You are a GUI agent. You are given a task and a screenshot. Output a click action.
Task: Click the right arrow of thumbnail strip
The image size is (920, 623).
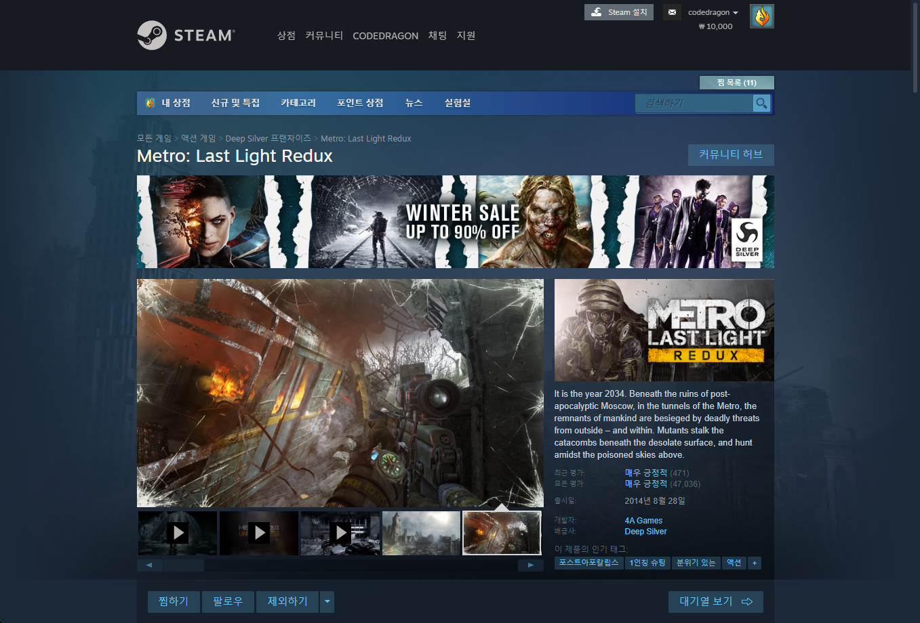point(531,565)
